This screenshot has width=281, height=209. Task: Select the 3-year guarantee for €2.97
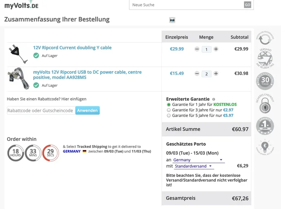pyautogui.click(x=168, y=110)
